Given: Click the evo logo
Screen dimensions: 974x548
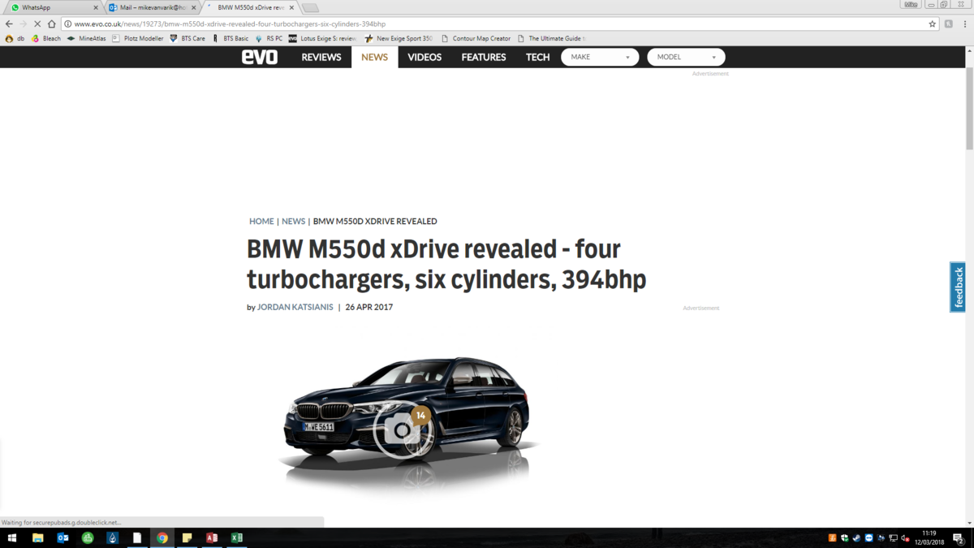Looking at the screenshot, I should (260, 57).
